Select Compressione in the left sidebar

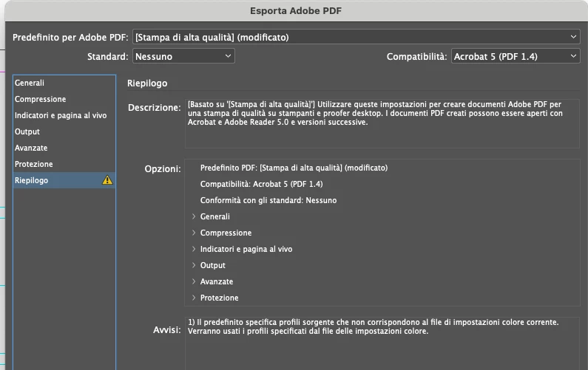64,99
